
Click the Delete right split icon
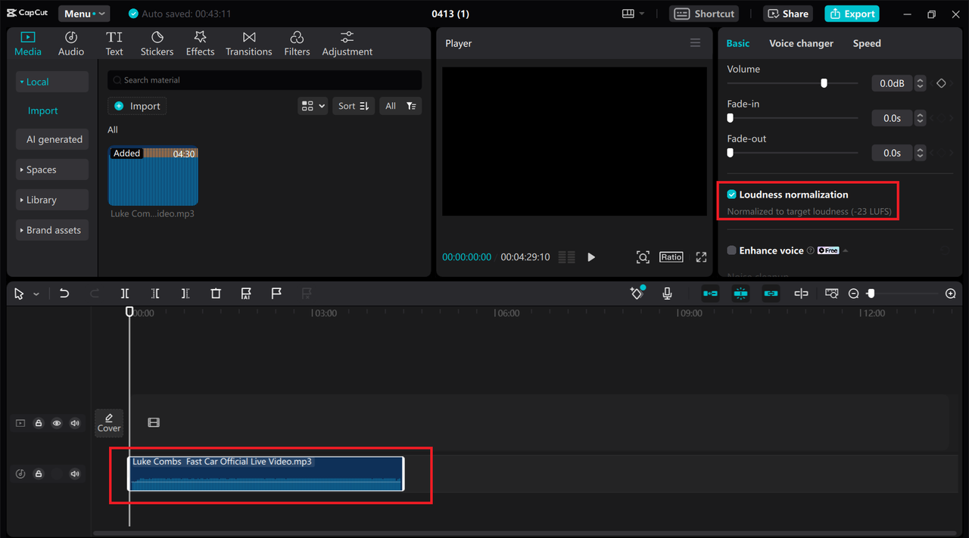(185, 294)
